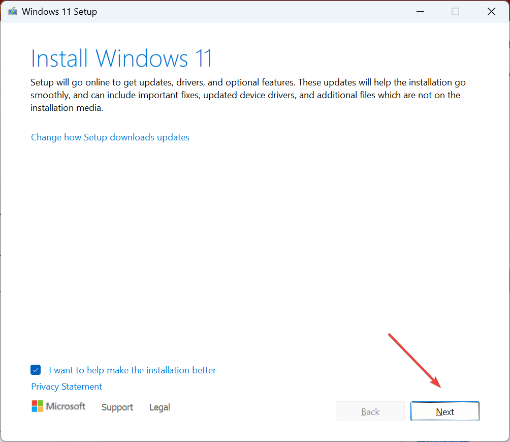Proceed with installation by selecting Next
The height and width of the screenshot is (442, 510).
pyautogui.click(x=444, y=411)
